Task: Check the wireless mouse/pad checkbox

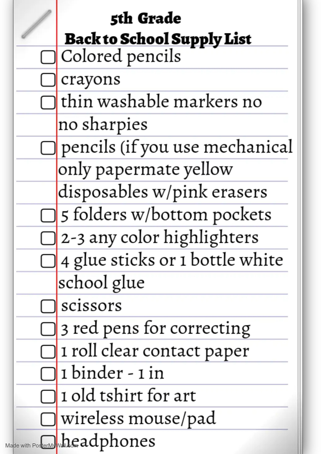Action: (48, 419)
